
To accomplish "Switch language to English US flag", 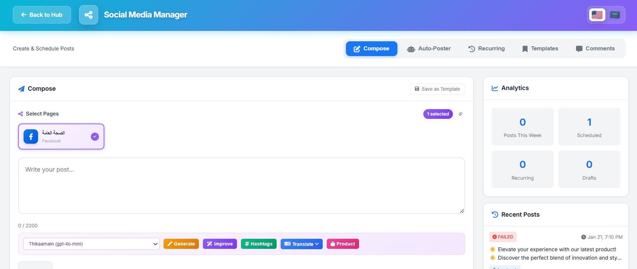I will [x=597, y=15].
